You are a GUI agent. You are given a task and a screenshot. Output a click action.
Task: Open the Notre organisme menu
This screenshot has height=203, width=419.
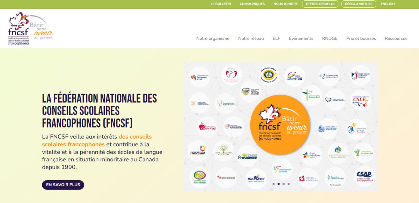[213, 38]
